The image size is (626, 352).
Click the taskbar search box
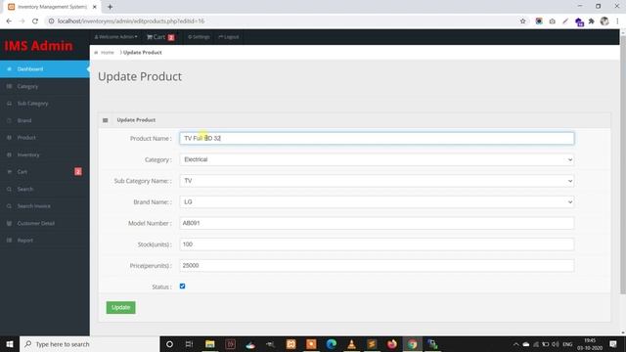pos(89,344)
